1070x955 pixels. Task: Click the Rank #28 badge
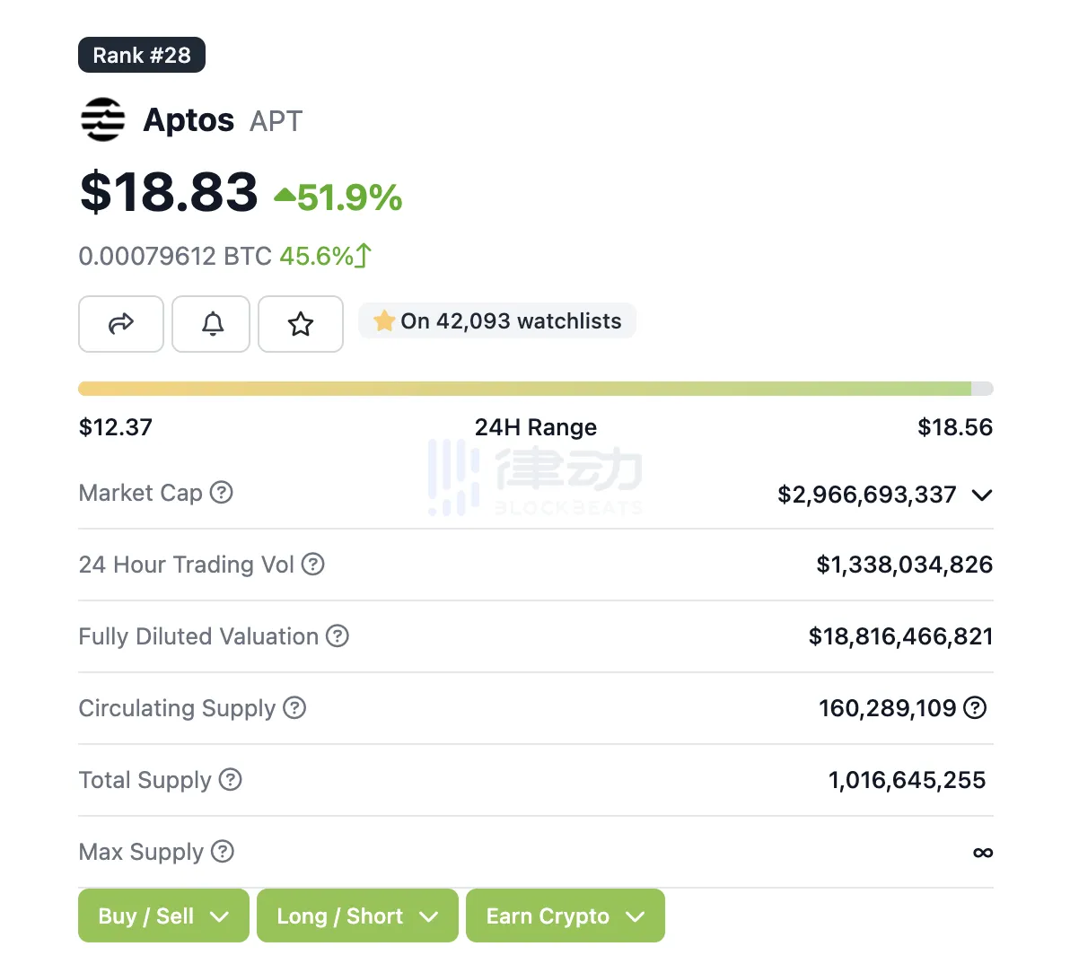click(142, 55)
